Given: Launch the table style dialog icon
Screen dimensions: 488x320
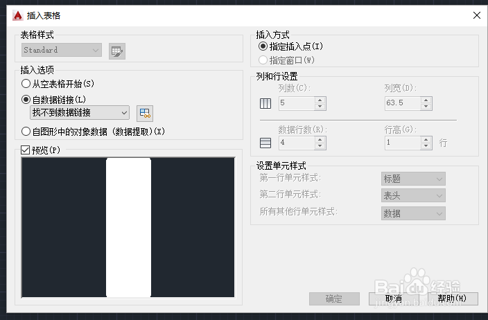Looking at the screenshot, I should 117,51.
